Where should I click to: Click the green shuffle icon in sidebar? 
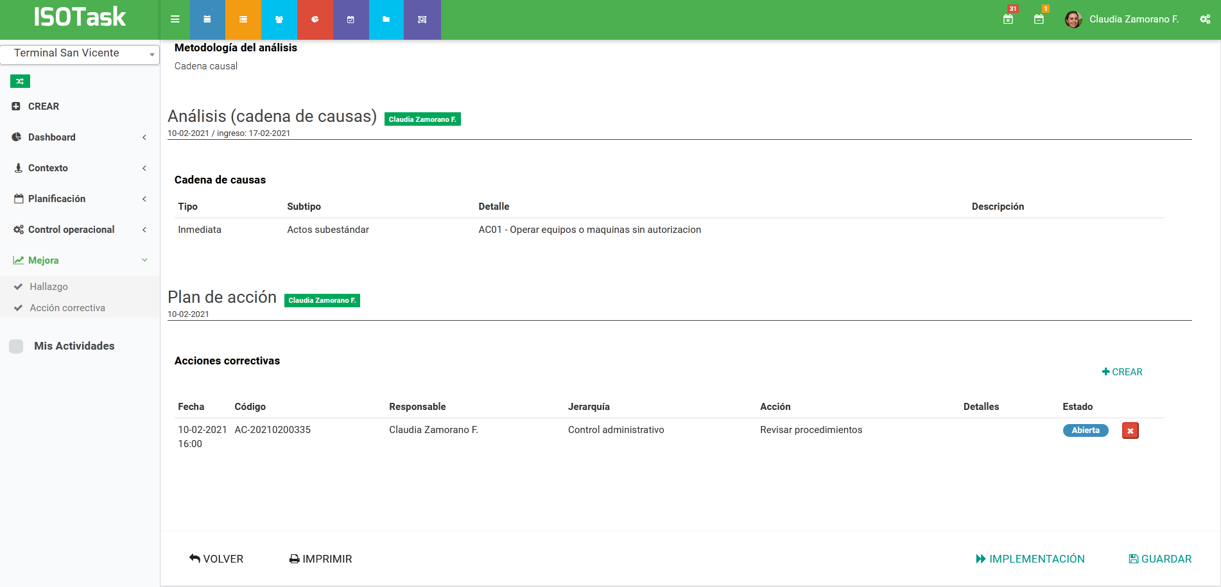click(20, 81)
